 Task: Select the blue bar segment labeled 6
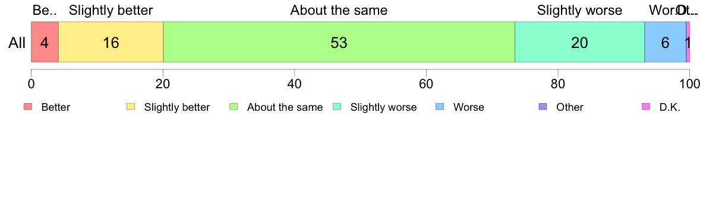pos(666,42)
